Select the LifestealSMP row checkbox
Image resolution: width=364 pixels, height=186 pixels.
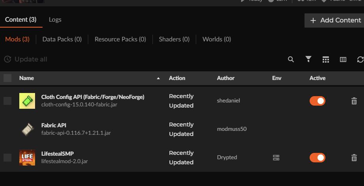pos(7,158)
